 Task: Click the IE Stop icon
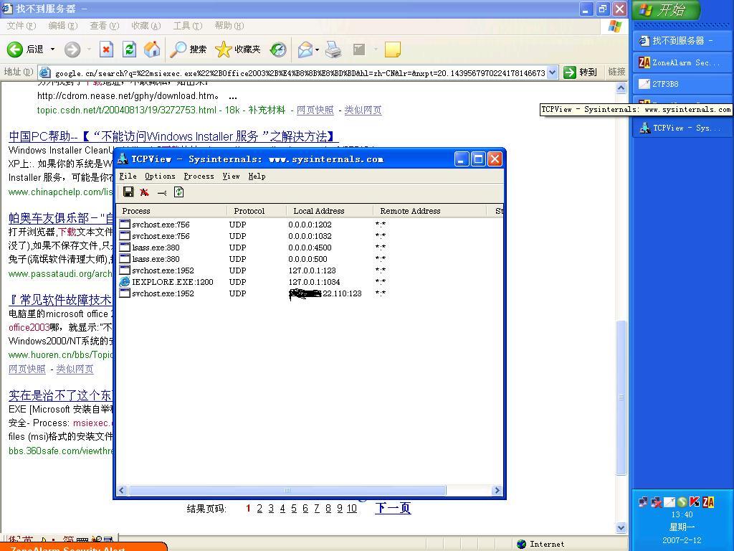106,50
